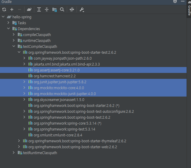This screenshot has width=191, height=168.
Task: Select org.mockito:mockito-core:4.0.0 row
Action: (93, 88)
